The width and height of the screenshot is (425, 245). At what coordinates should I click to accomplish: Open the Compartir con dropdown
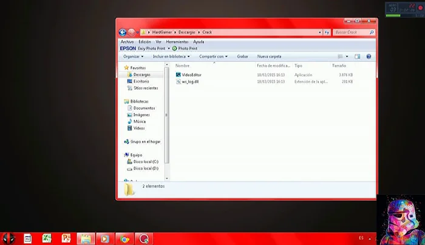click(213, 56)
